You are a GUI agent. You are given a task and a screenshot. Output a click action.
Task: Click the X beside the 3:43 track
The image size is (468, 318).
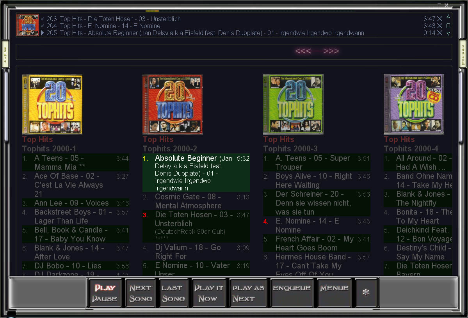440,26
